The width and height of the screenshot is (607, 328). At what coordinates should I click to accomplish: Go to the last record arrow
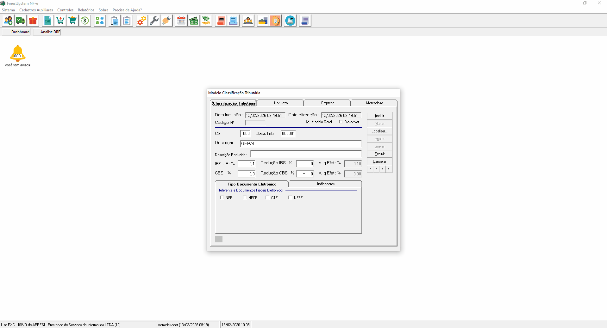pos(389,169)
